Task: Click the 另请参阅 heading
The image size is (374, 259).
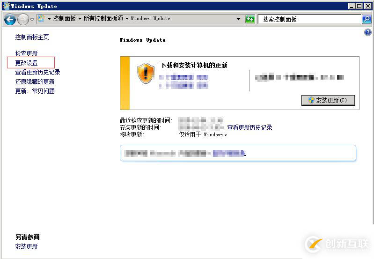Action: (28, 237)
